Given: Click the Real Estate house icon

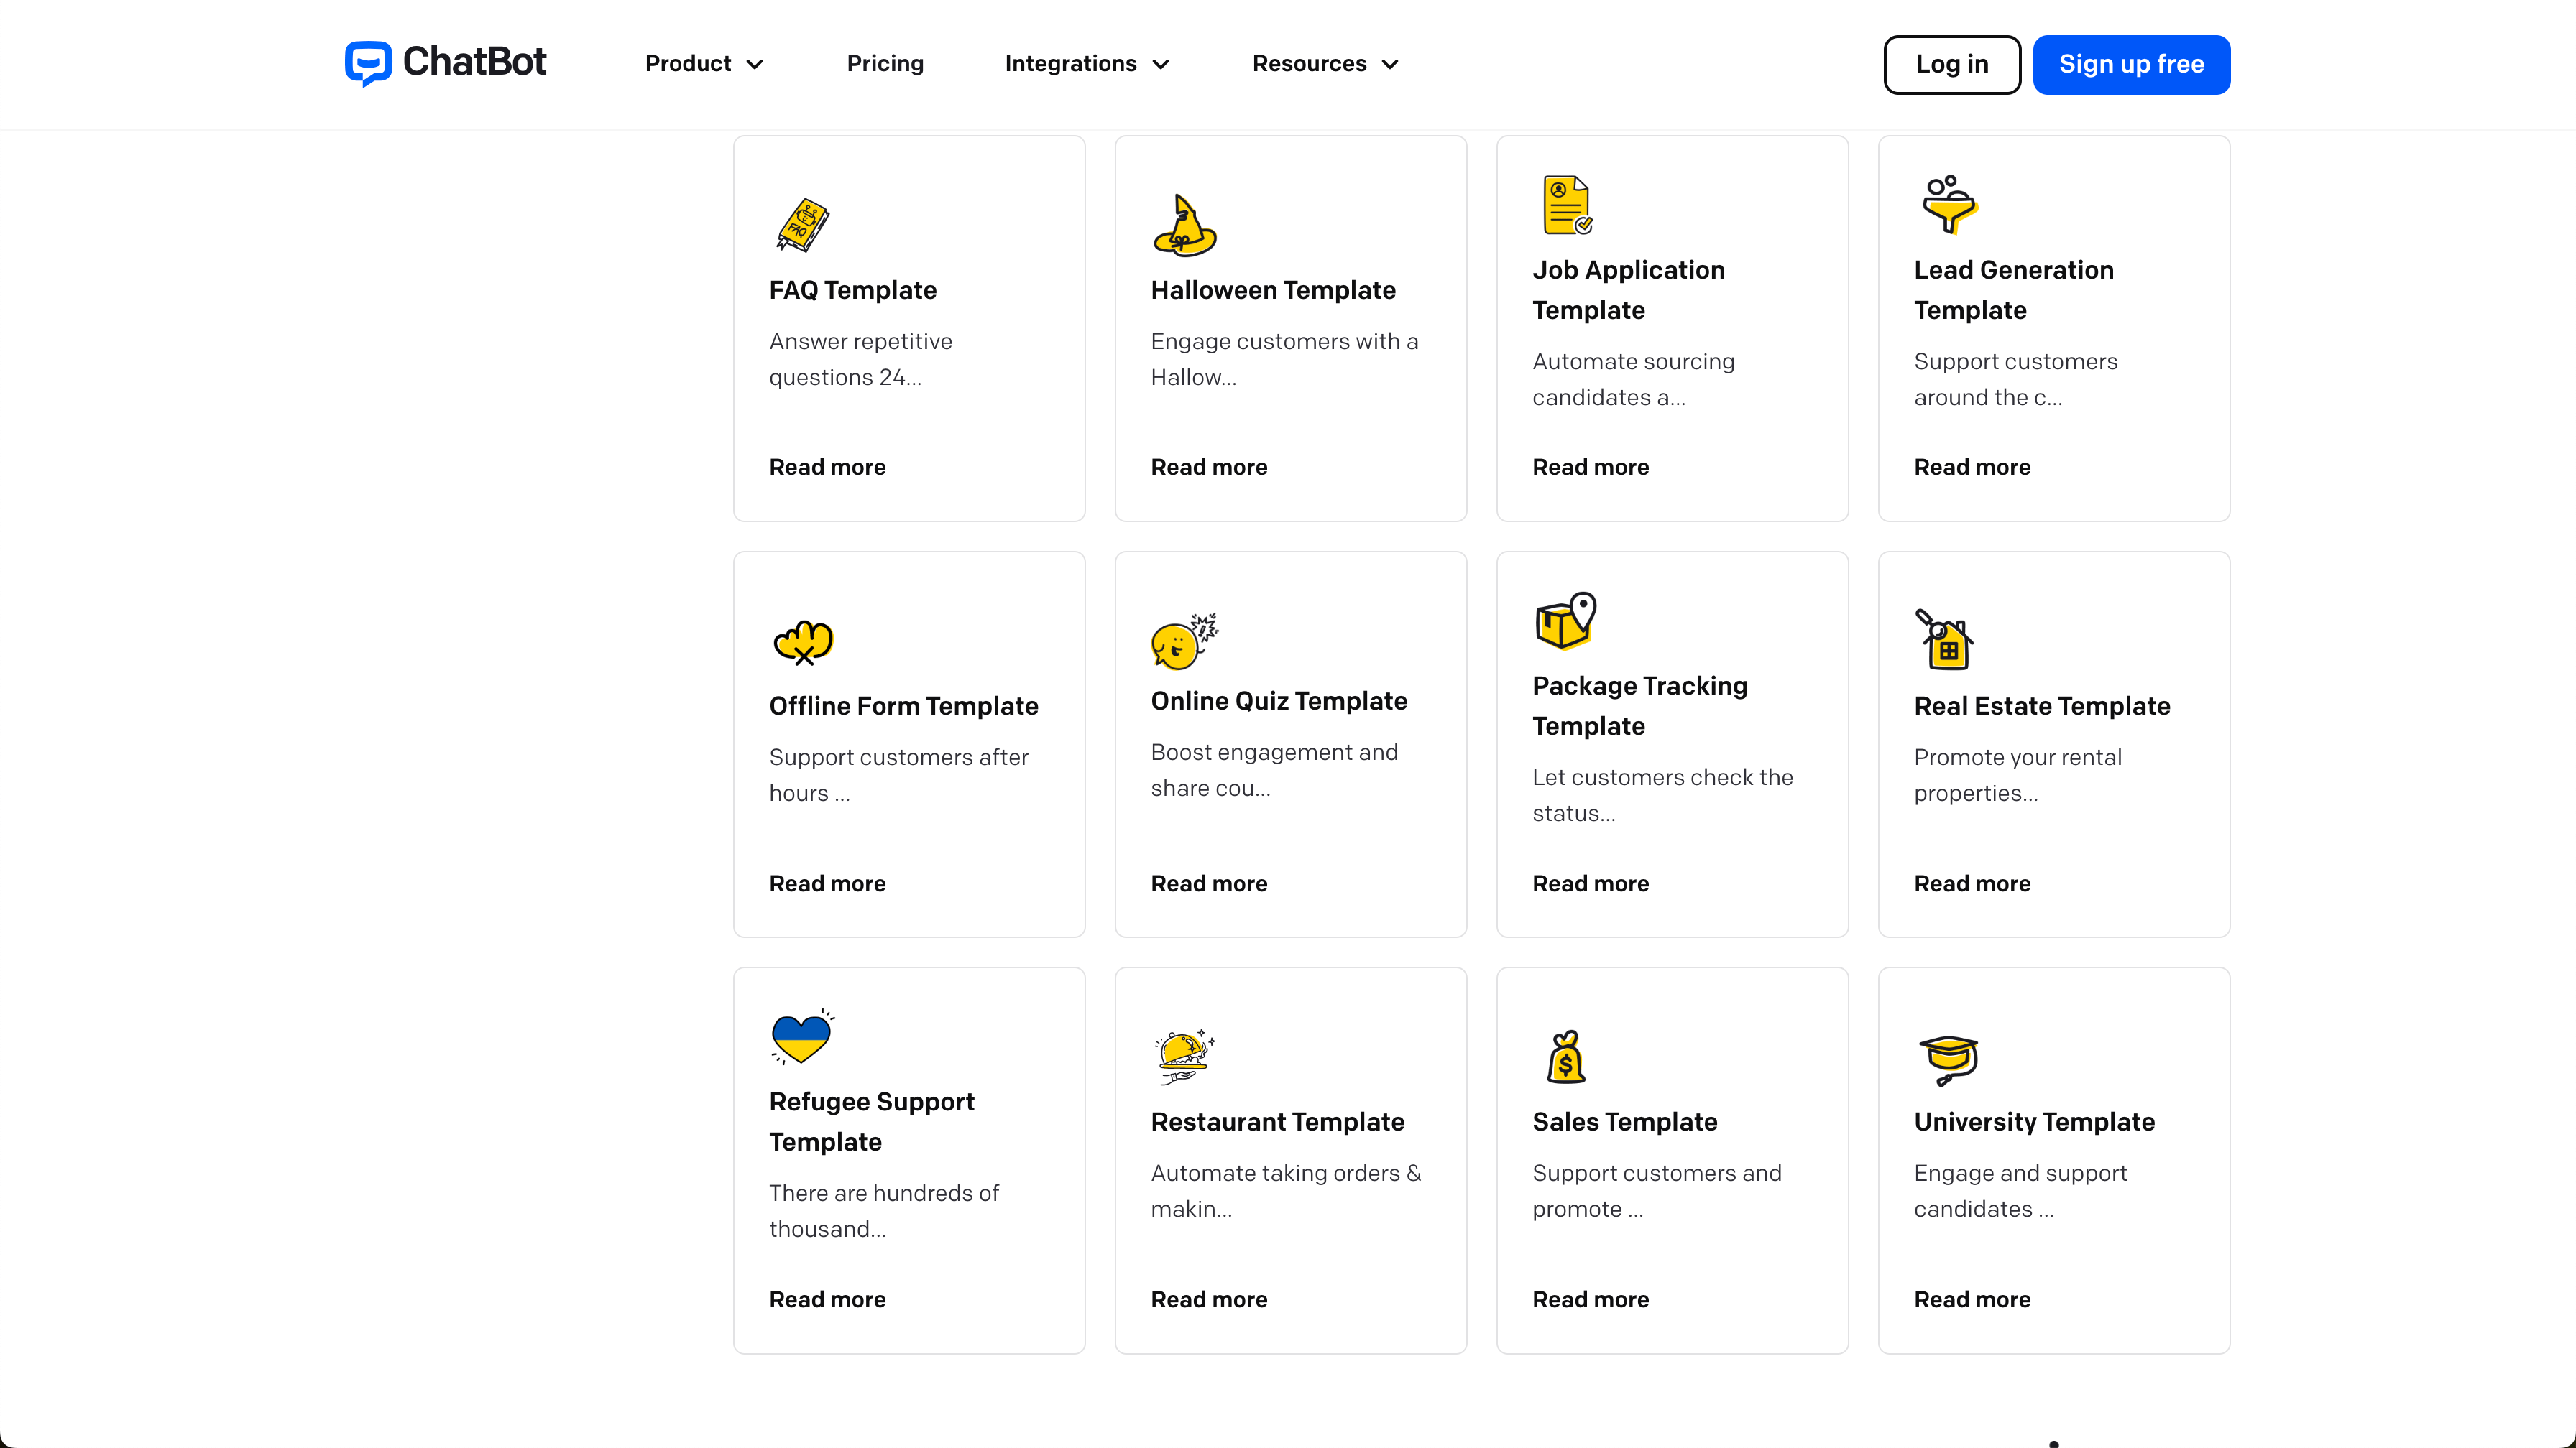Looking at the screenshot, I should (1944, 639).
